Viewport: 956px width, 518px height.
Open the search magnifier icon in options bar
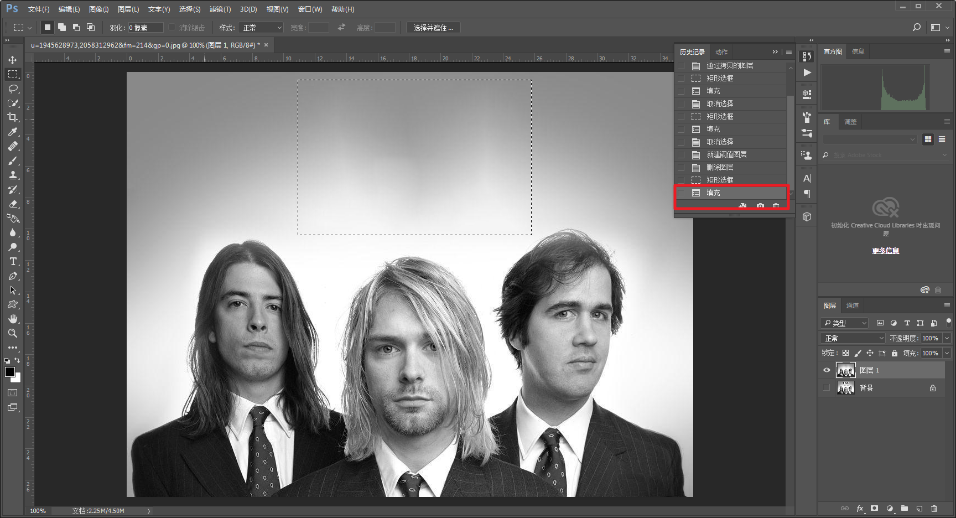point(917,27)
